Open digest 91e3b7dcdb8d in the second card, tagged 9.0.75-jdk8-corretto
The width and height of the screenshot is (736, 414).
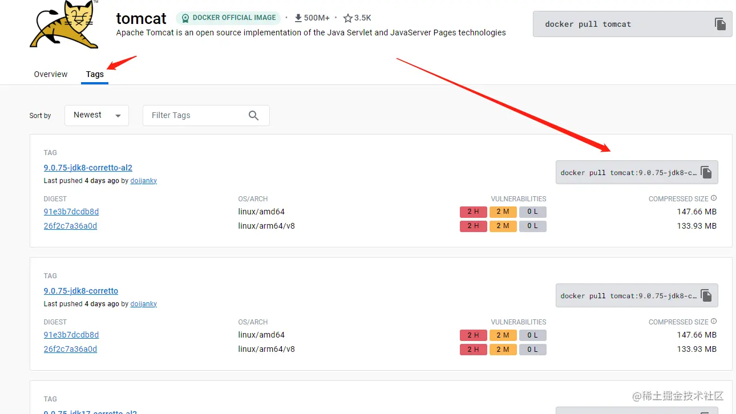click(71, 335)
